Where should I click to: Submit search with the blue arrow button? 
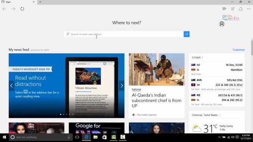click(187, 34)
